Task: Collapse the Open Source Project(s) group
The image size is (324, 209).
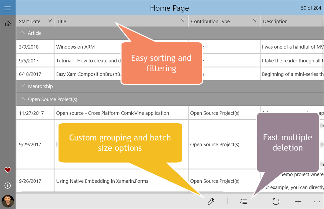Action: [22, 99]
